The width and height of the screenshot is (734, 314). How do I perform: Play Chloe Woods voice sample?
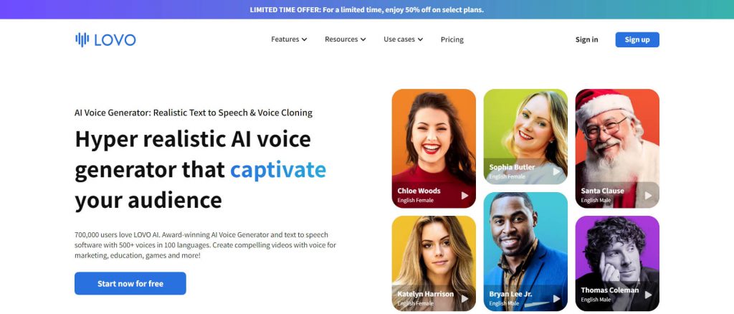coord(464,196)
